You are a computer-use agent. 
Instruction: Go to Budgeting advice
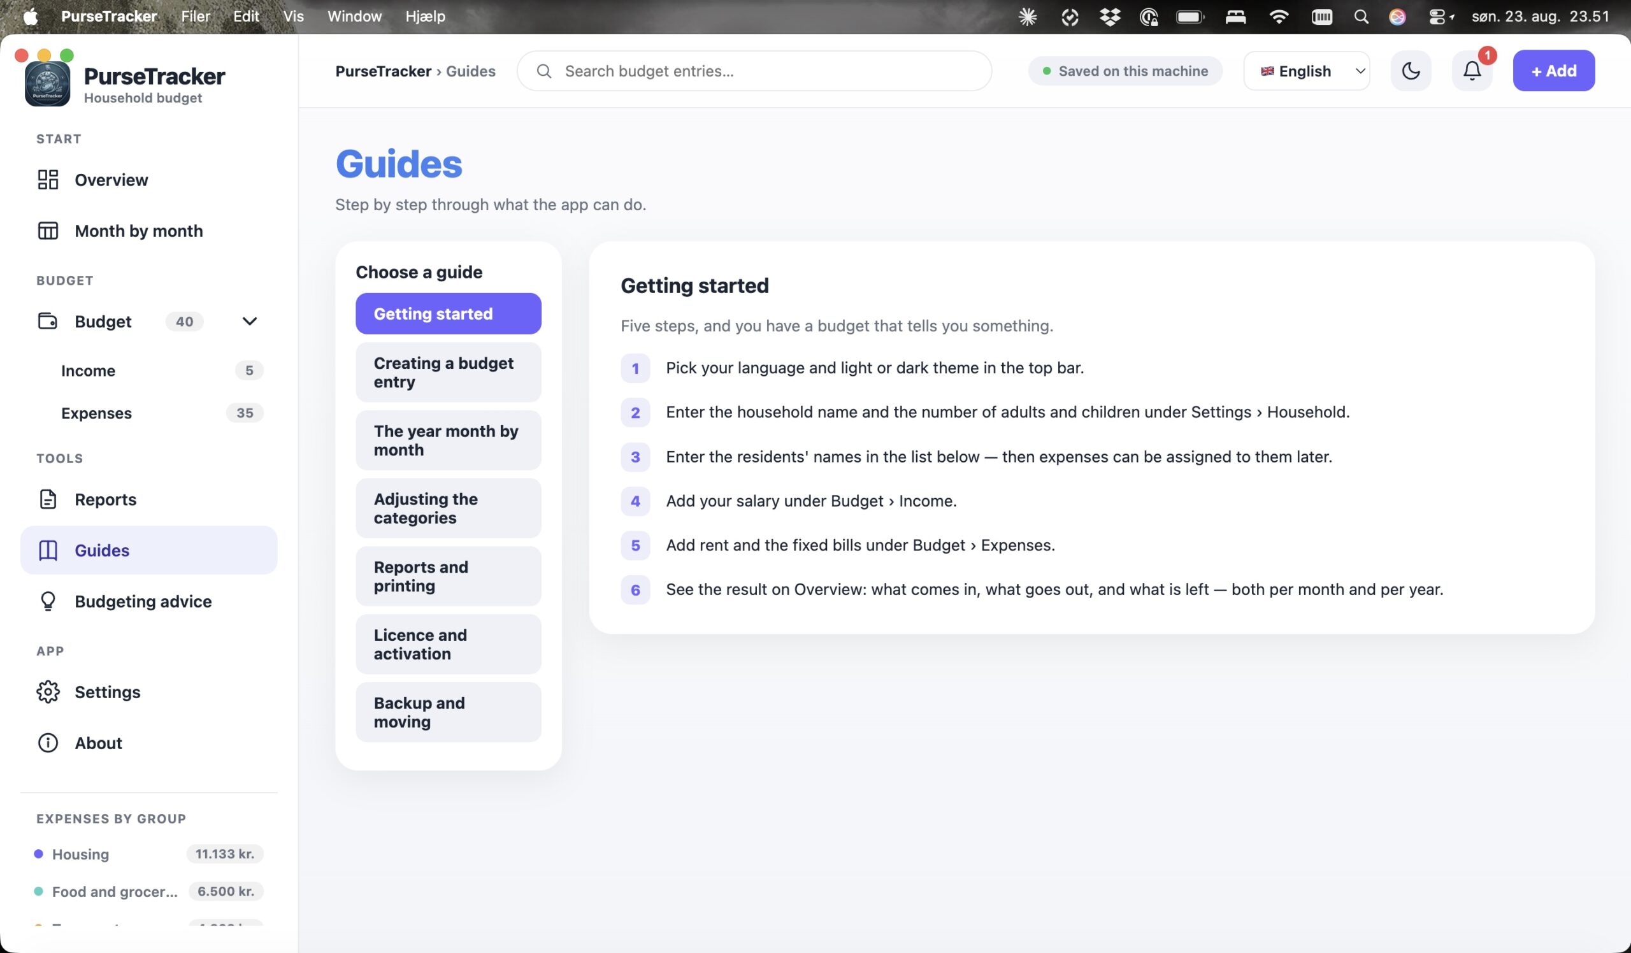click(x=149, y=601)
